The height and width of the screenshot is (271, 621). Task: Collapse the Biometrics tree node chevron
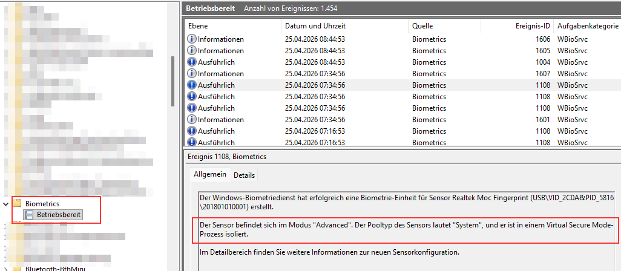click(x=5, y=204)
